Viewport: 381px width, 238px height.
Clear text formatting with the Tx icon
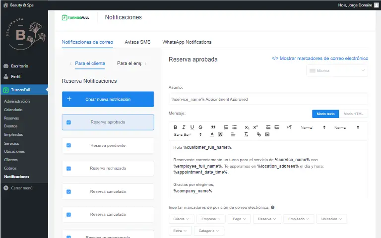(246, 134)
